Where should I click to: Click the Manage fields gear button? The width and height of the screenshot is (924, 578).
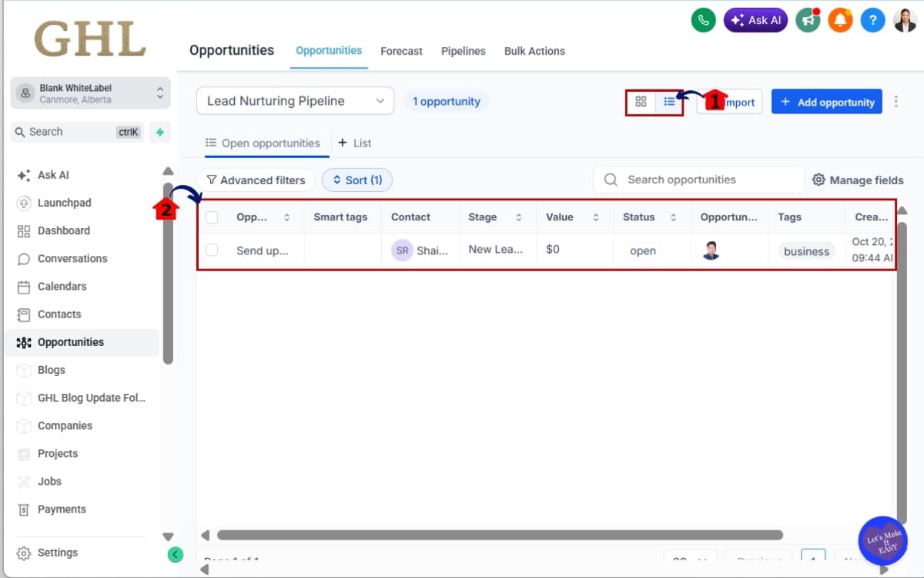[858, 180]
